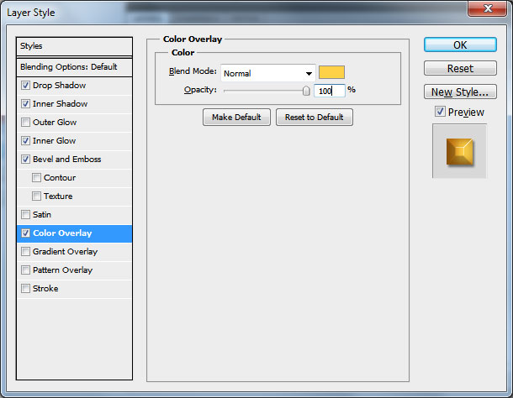Viewport: 513px width, 398px height.
Task: Click the Make Default button
Action: 236,117
